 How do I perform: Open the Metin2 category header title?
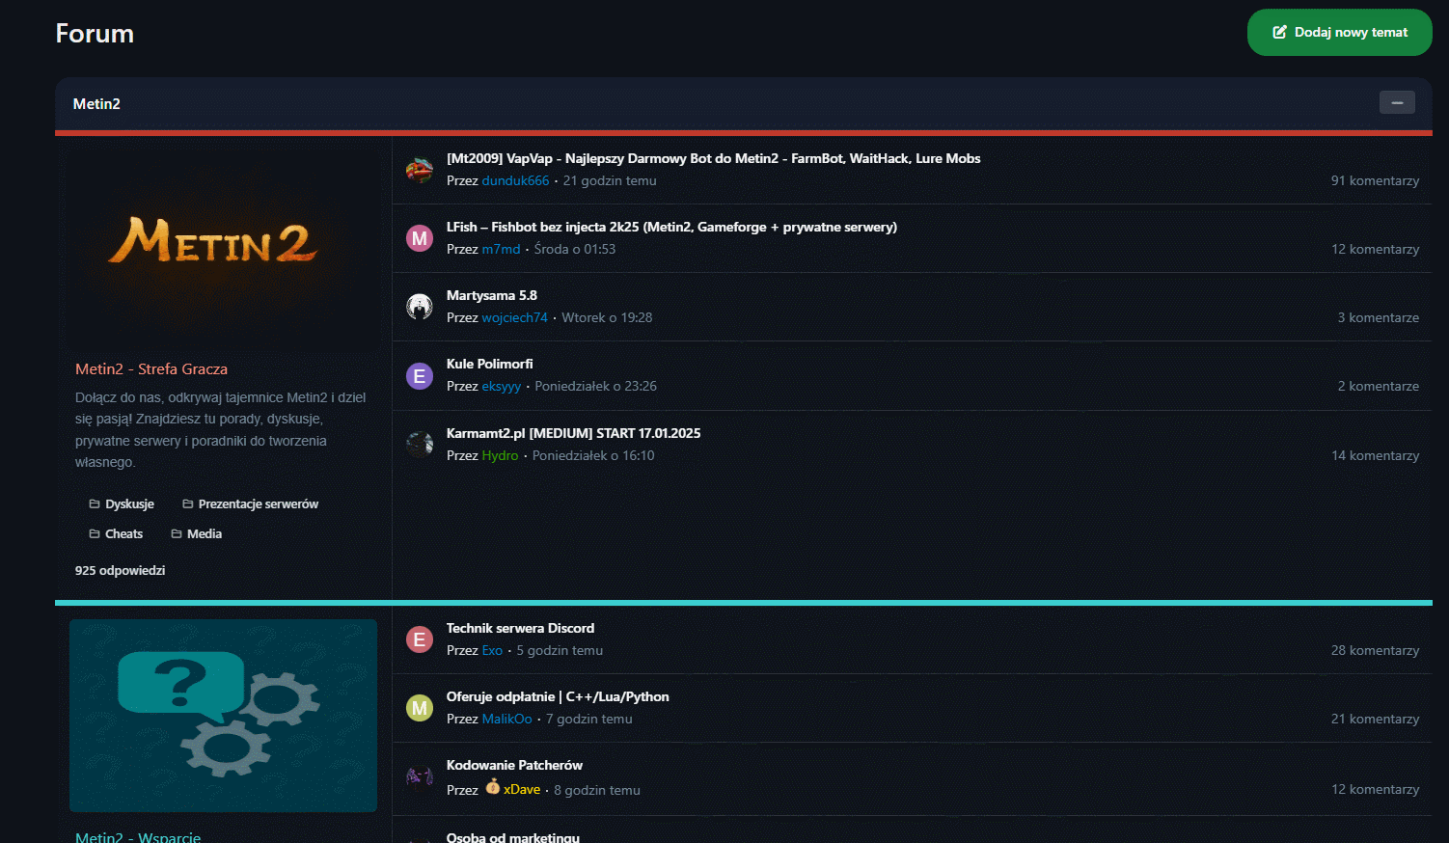96,104
